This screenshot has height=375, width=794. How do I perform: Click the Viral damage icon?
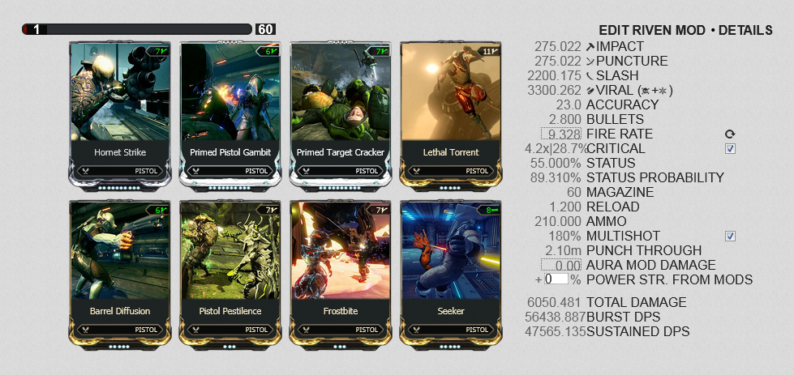(590, 91)
